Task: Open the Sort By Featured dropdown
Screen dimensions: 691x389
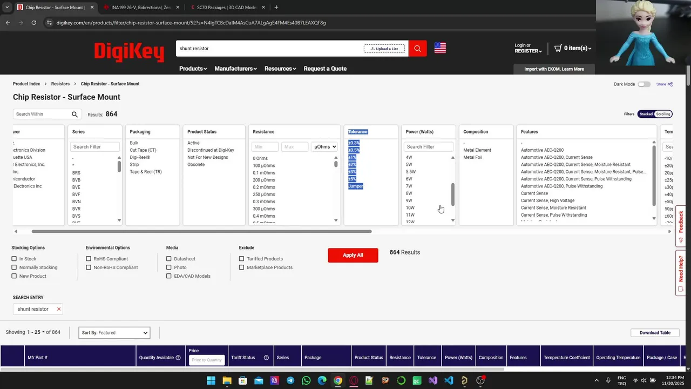Action: [114, 333]
